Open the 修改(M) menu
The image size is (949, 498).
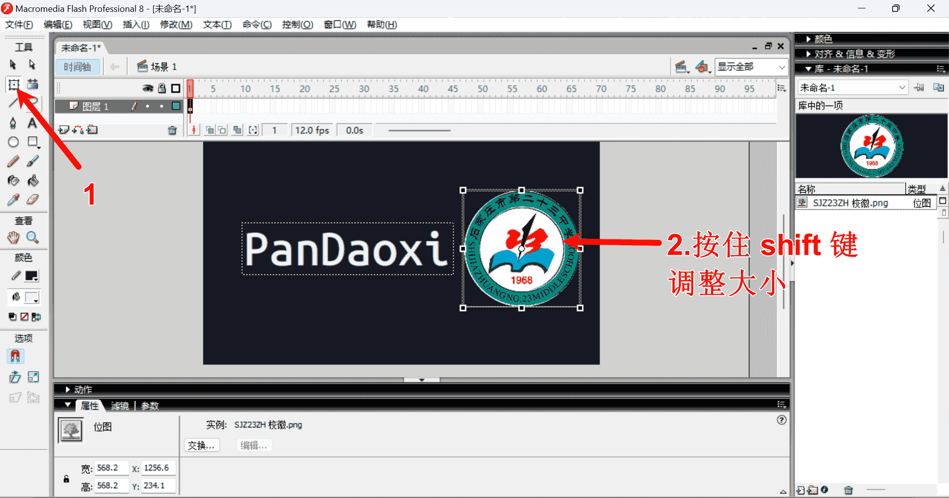click(x=176, y=24)
